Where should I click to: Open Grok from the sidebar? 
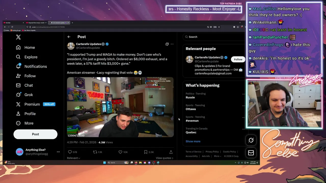pos(24,95)
